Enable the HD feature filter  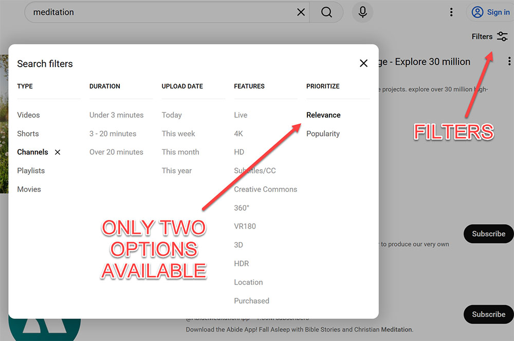point(239,152)
